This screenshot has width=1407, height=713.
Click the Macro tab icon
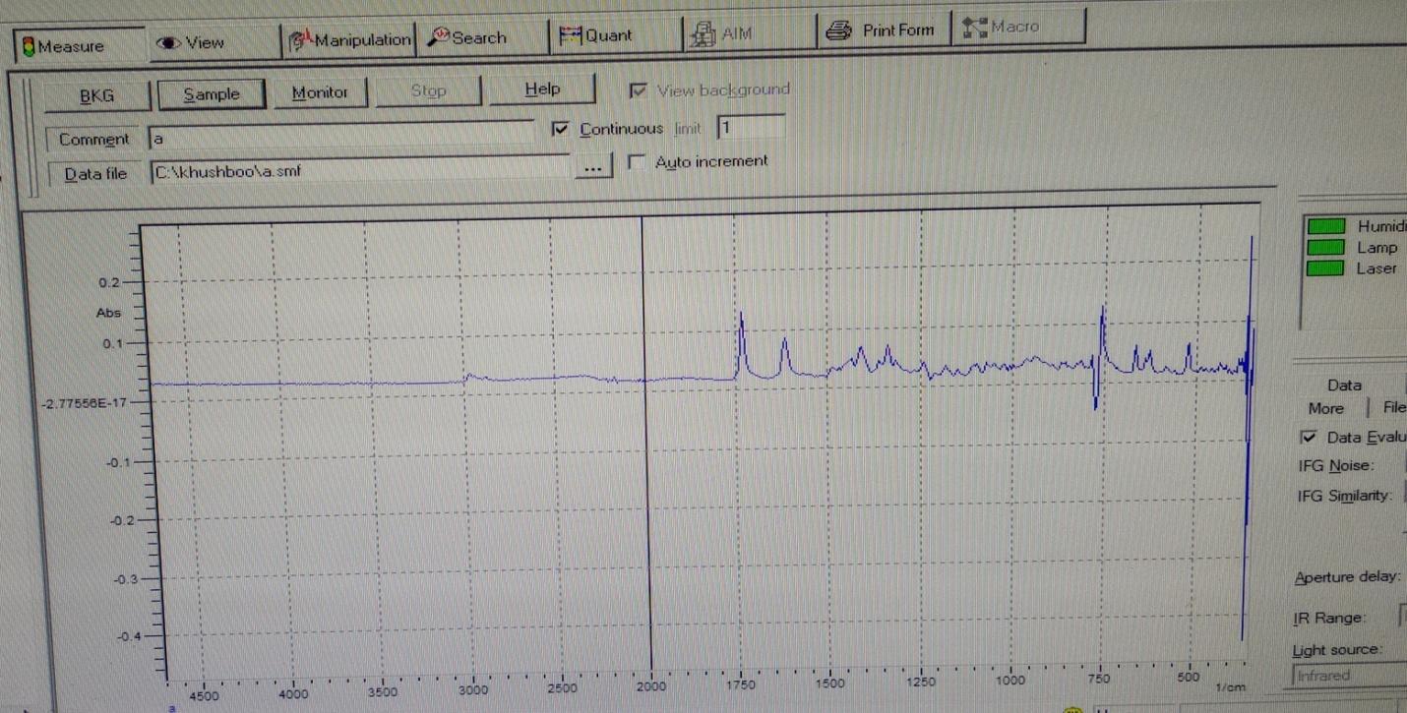click(974, 28)
